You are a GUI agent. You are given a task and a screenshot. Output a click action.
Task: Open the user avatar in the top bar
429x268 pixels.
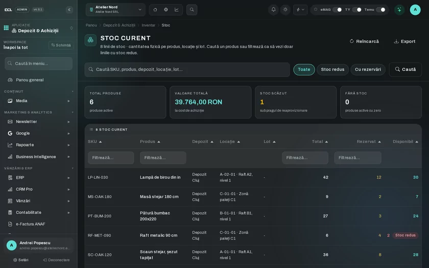(415, 10)
